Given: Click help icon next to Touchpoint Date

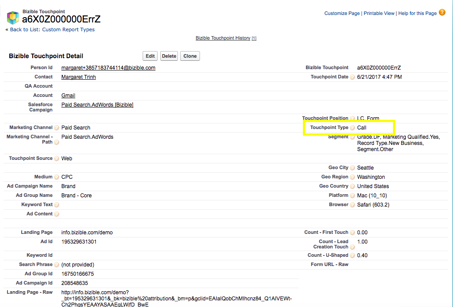Looking at the screenshot, I should [352, 77].
